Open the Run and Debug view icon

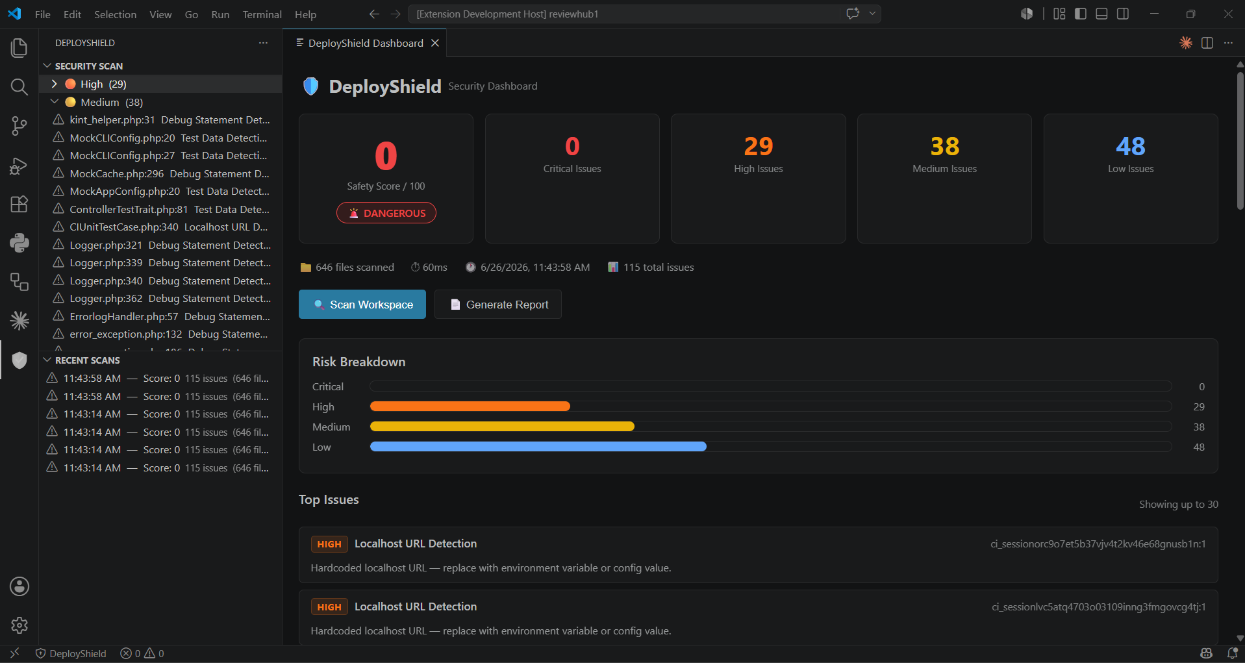point(19,166)
